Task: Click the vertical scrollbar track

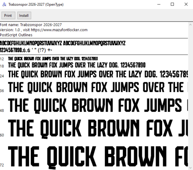Action: 190,96
